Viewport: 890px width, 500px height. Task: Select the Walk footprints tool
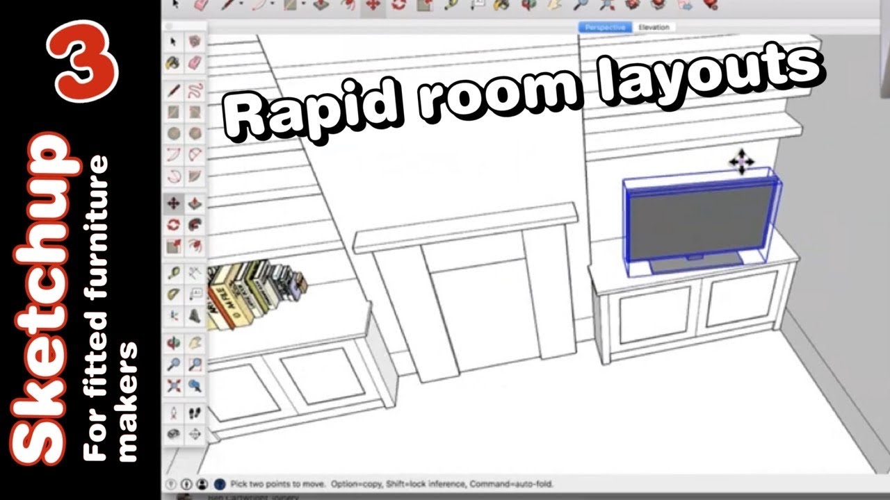pos(195,412)
